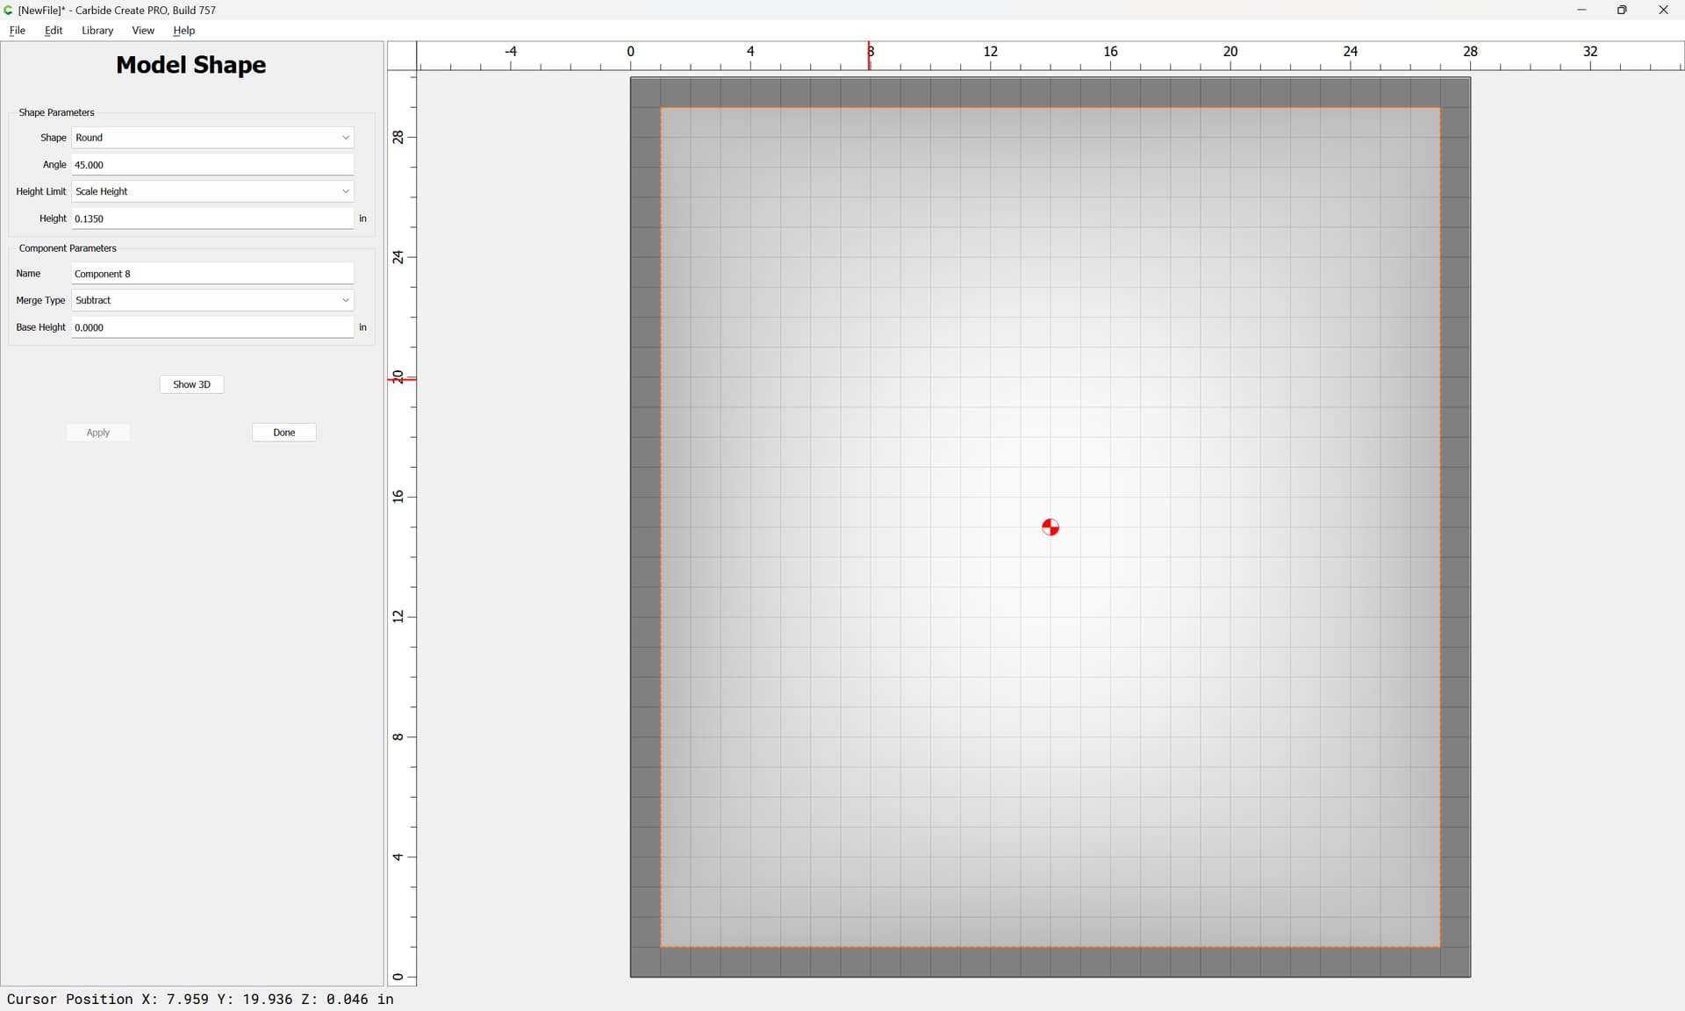
Task: Click into the Angle input field
Action: (x=212, y=165)
